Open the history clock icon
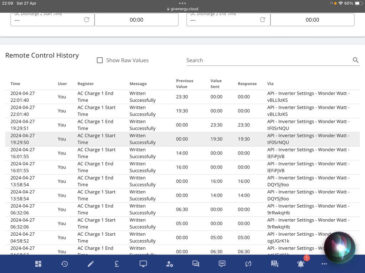 65,264
